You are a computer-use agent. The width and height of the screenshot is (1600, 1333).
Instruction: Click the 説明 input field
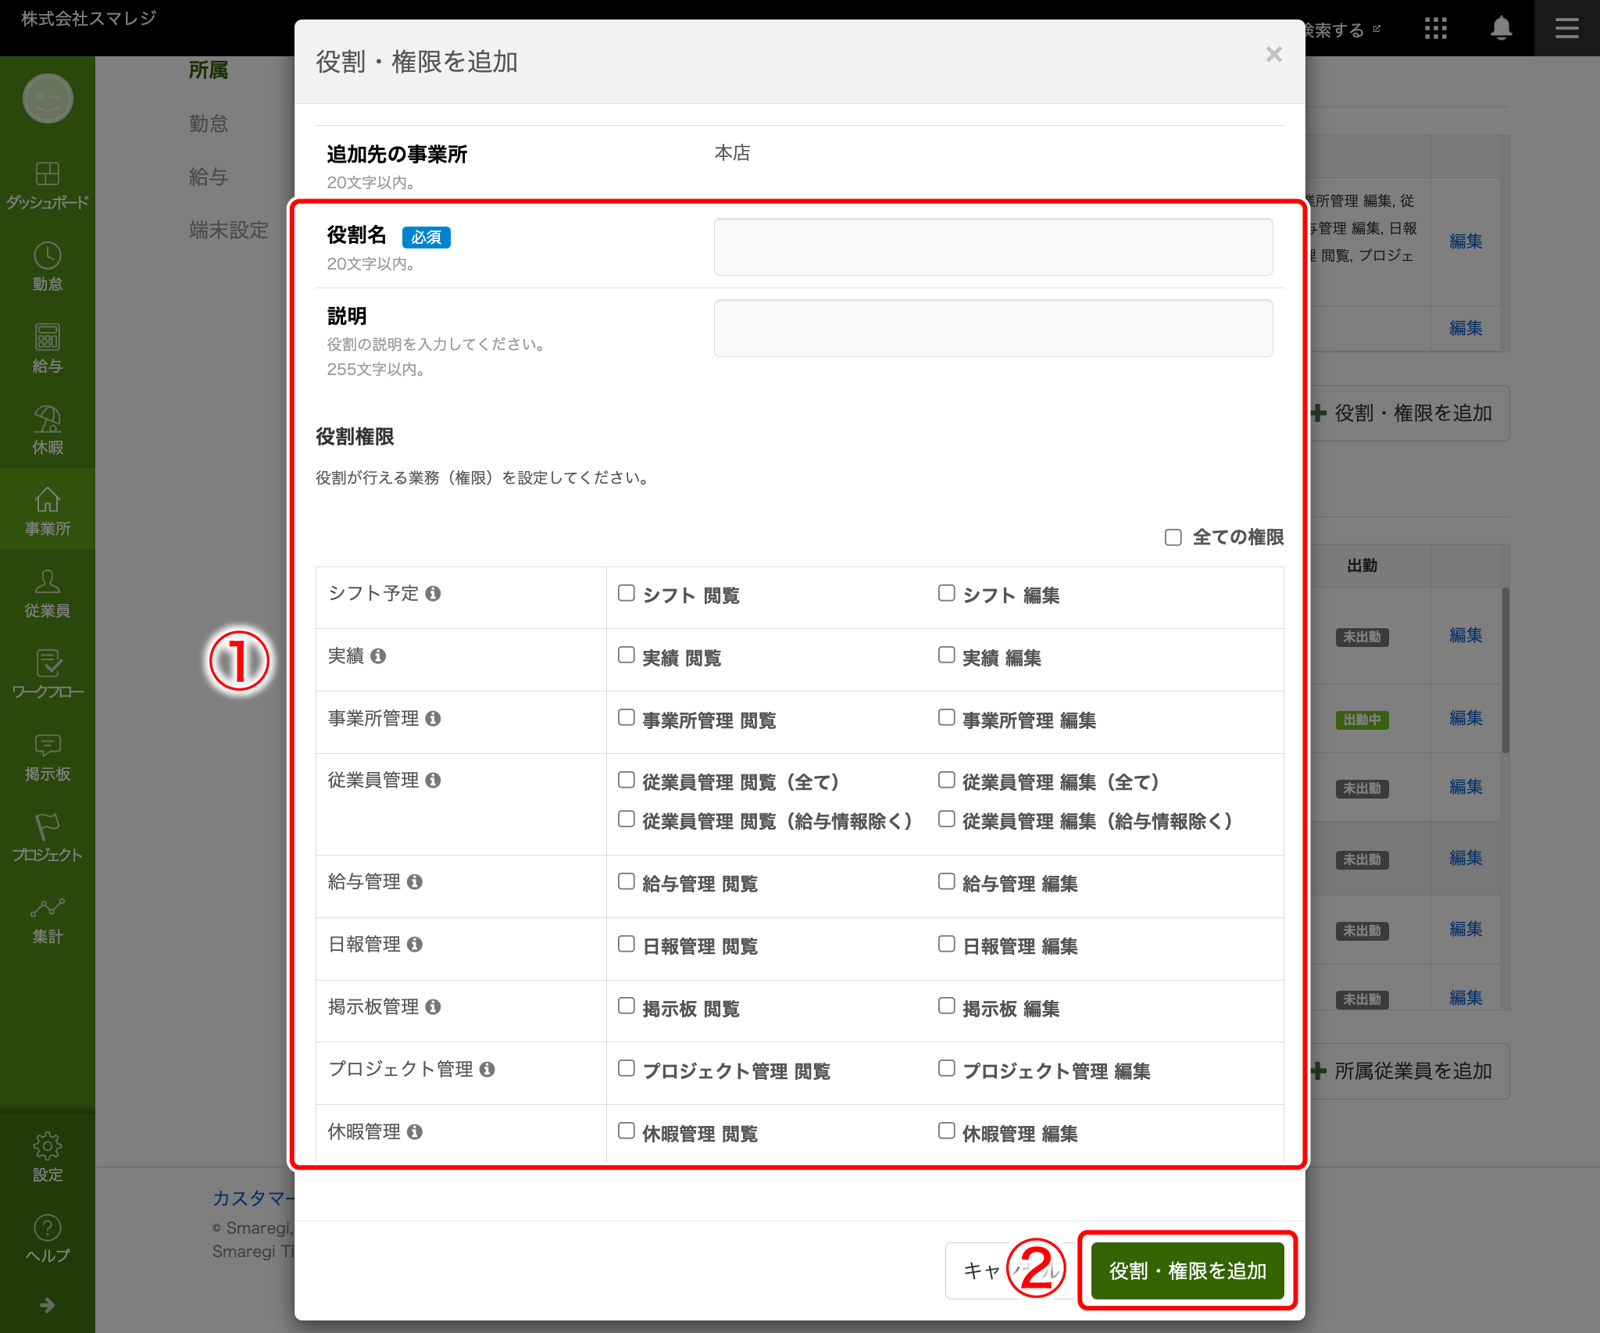coord(993,328)
